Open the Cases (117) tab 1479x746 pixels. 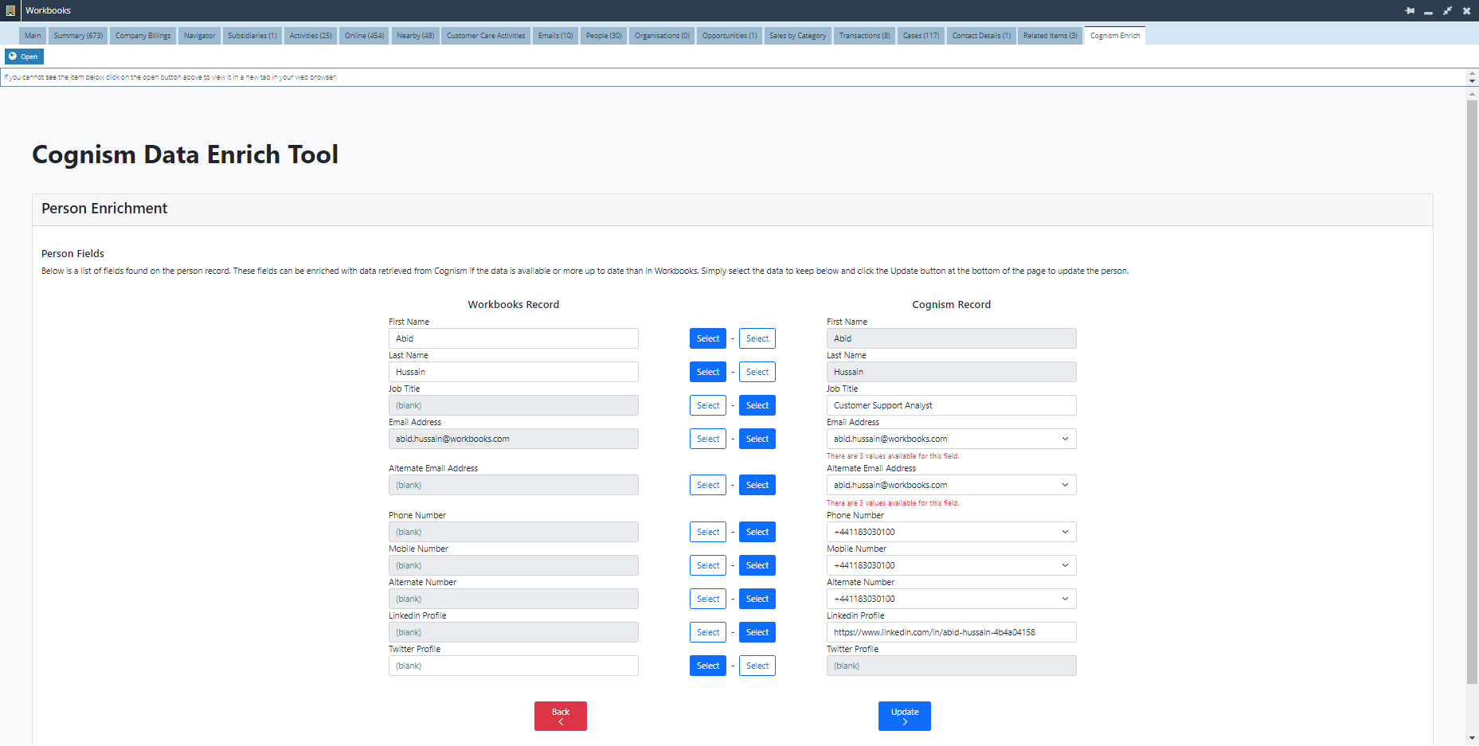tap(921, 36)
